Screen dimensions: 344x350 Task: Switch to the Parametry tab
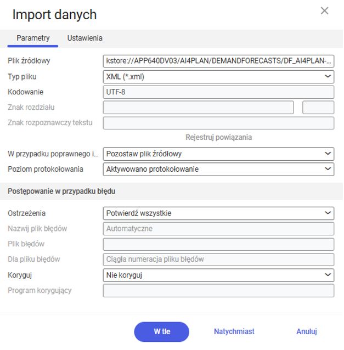[33, 38]
